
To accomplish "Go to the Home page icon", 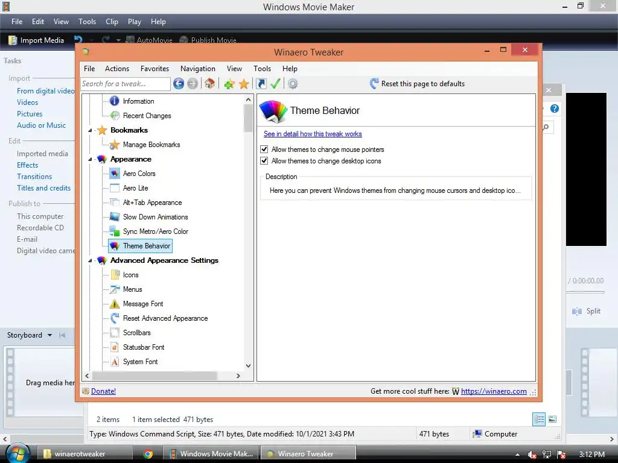I will coord(209,83).
